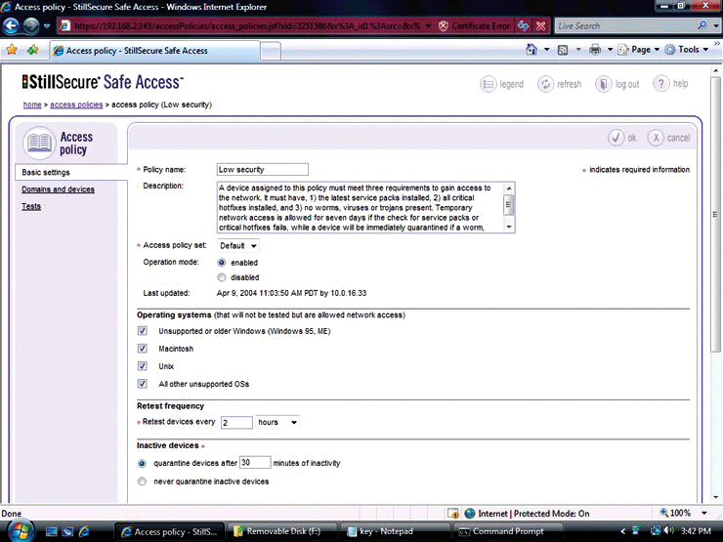723x542 pixels.
Task: Click the minutes of inactivity field
Action: [255, 462]
